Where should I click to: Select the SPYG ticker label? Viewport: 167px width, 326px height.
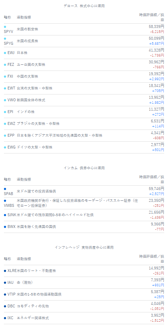[9, 43]
